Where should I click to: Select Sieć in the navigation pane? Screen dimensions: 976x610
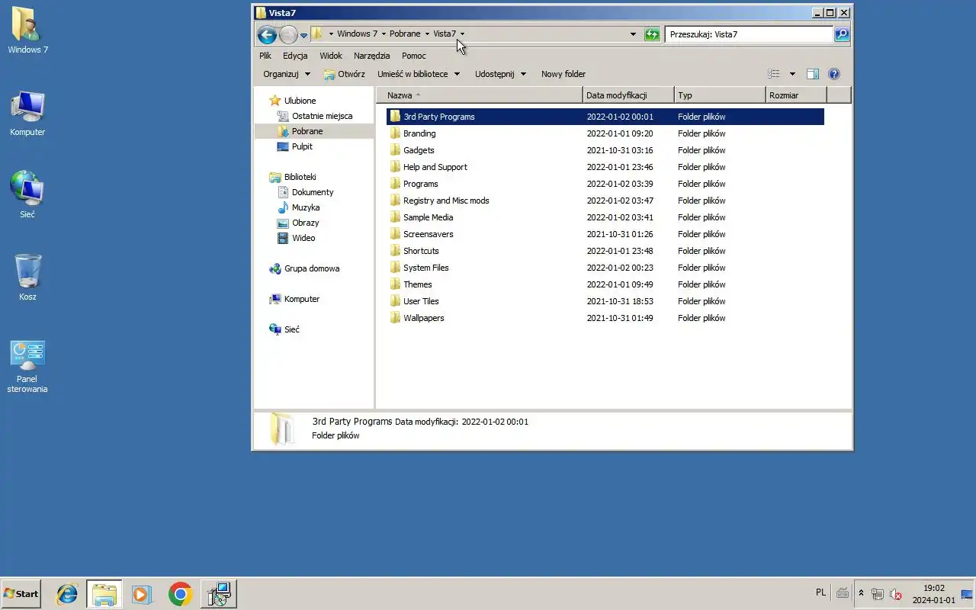point(284,329)
